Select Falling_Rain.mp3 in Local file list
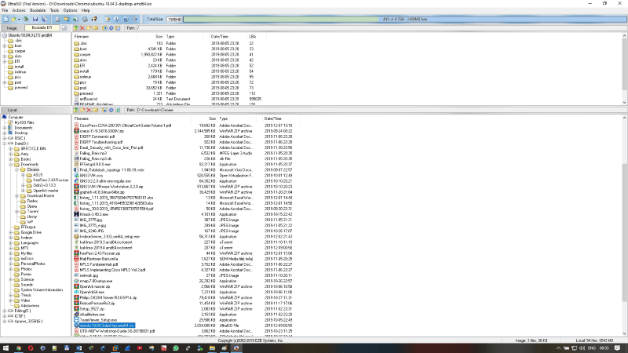This screenshot has width=628, height=353. [93, 153]
